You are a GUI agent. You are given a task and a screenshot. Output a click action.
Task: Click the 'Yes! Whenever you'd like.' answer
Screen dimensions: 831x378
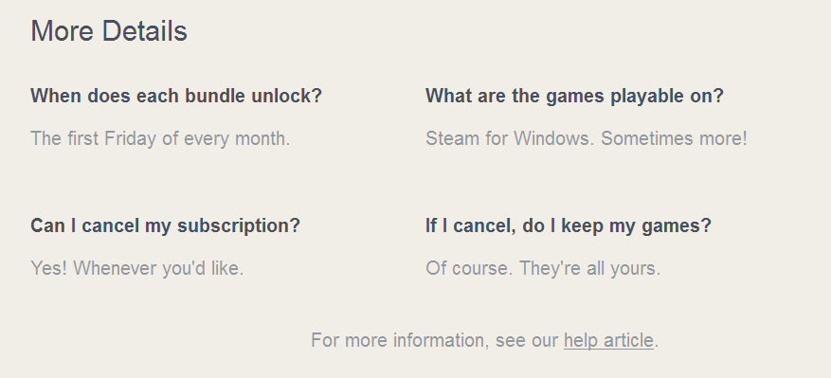[137, 268]
